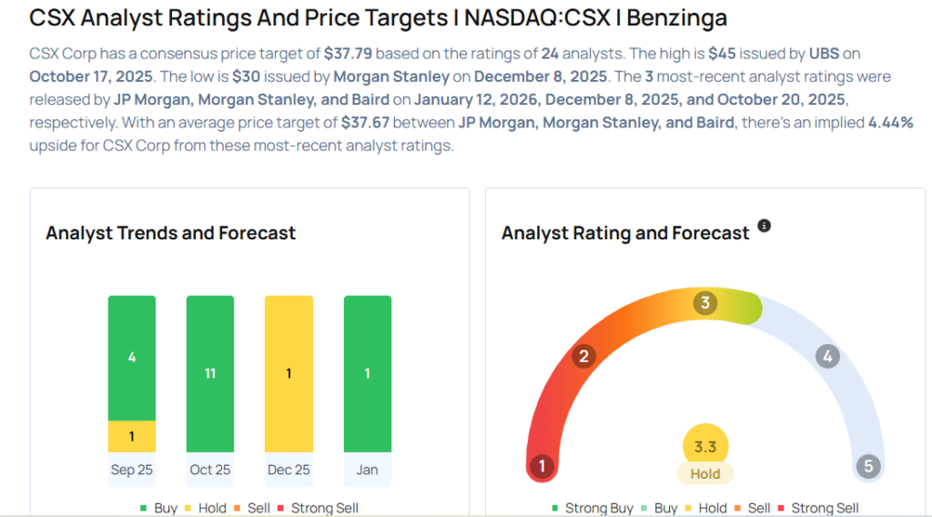Click gauge marker number 5
The height and width of the screenshot is (517, 932).
868,467
